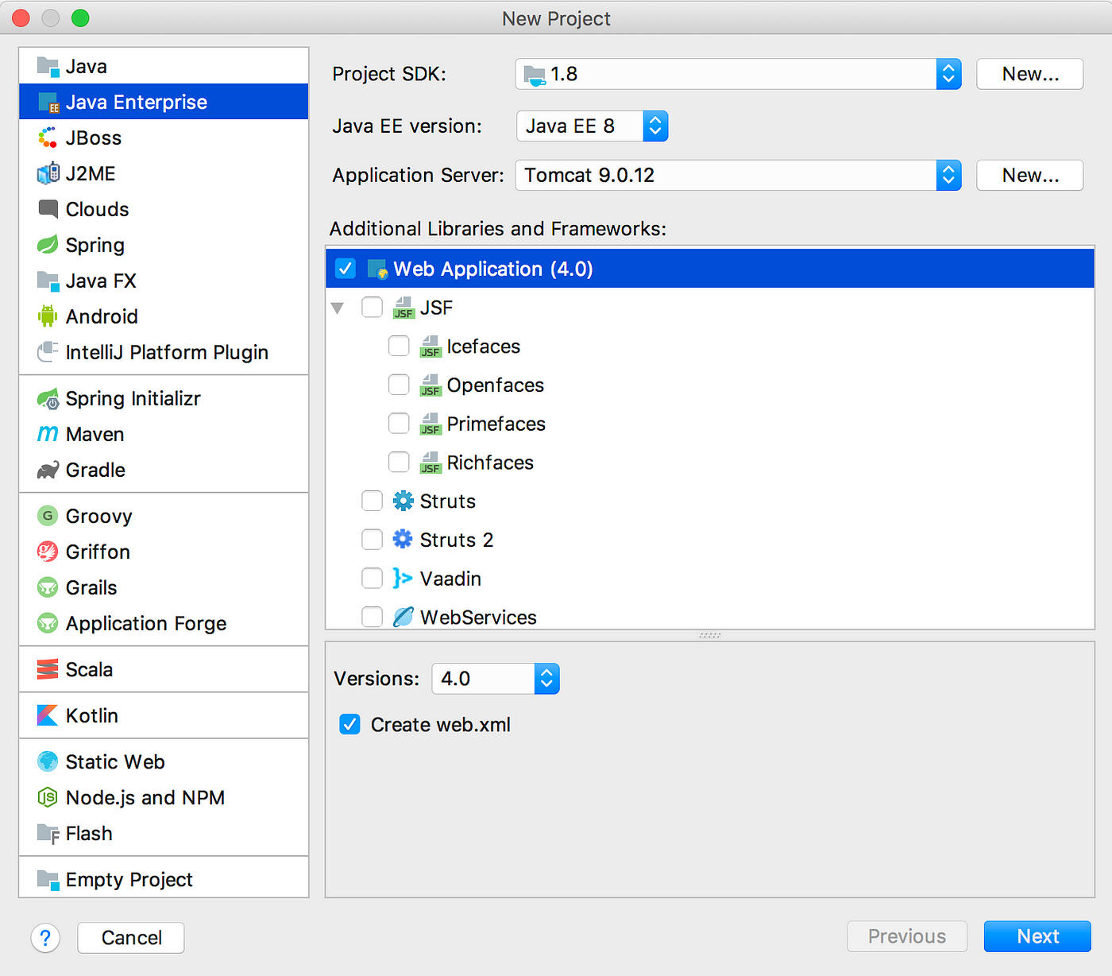Select the Web Application (4.0) row
The width and height of the screenshot is (1112, 976).
710,269
